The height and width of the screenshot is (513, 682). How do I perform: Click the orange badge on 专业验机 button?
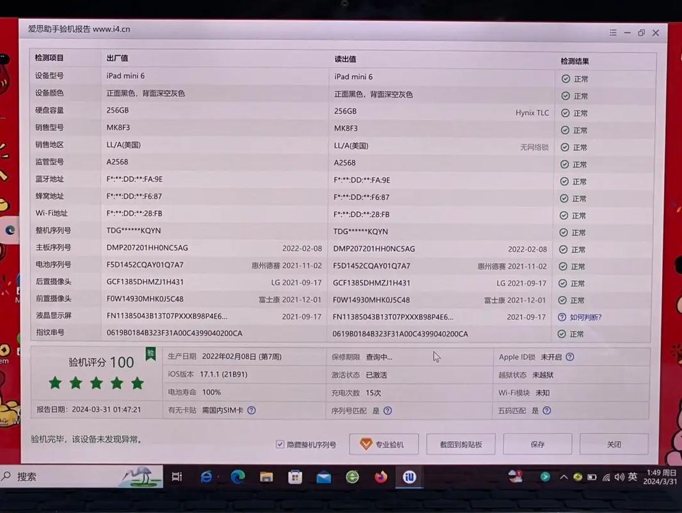pyautogui.click(x=366, y=444)
